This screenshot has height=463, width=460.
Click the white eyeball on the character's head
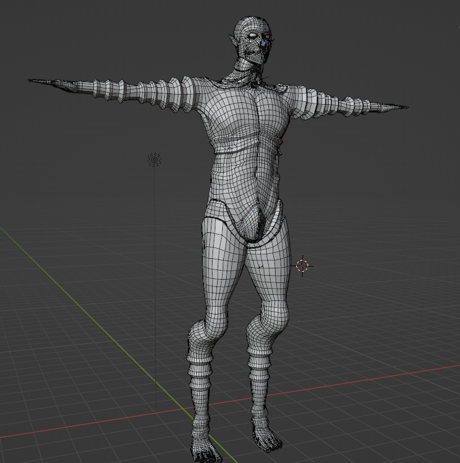coord(253,36)
